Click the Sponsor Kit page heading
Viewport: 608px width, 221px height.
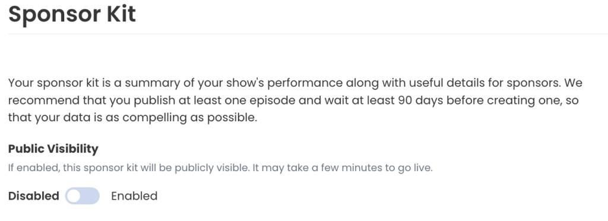click(72, 14)
